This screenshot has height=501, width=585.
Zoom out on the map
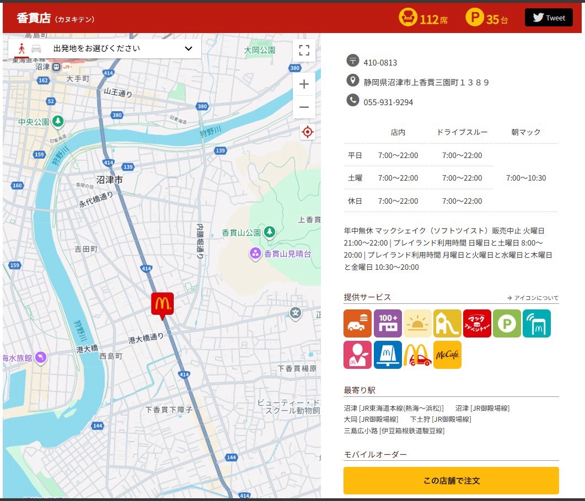pyautogui.click(x=304, y=107)
